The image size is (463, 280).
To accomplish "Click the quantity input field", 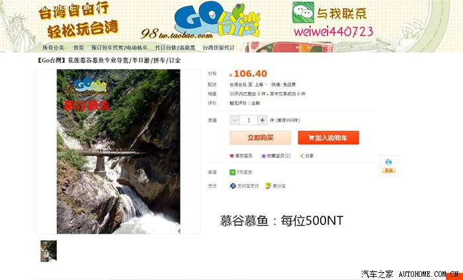I will coord(249,120).
